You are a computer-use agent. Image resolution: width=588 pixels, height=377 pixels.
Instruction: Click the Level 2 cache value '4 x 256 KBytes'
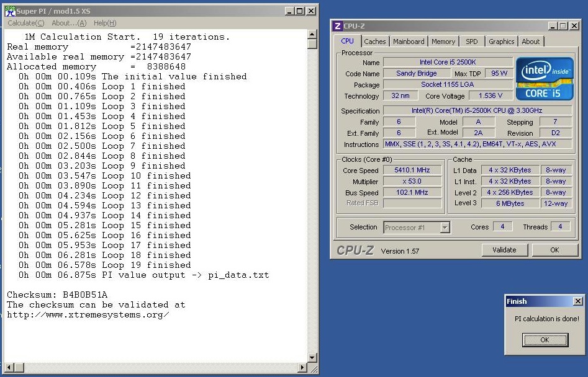(x=510, y=192)
